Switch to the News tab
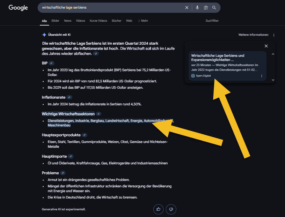Viewport: 285px width, 217px height. [x=68, y=21]
